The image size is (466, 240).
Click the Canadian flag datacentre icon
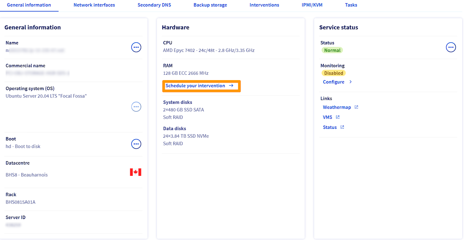point(135,172)
